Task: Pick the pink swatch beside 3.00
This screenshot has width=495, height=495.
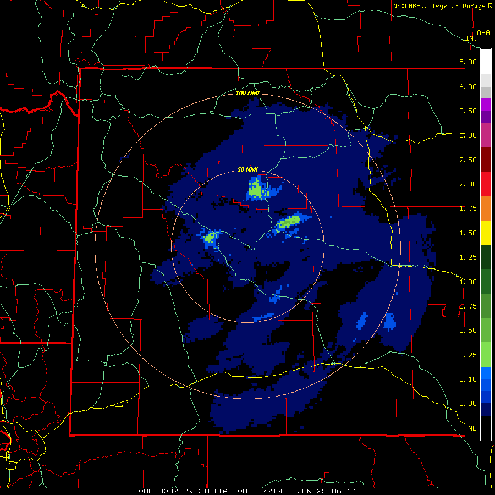Action: click(486, 135)
